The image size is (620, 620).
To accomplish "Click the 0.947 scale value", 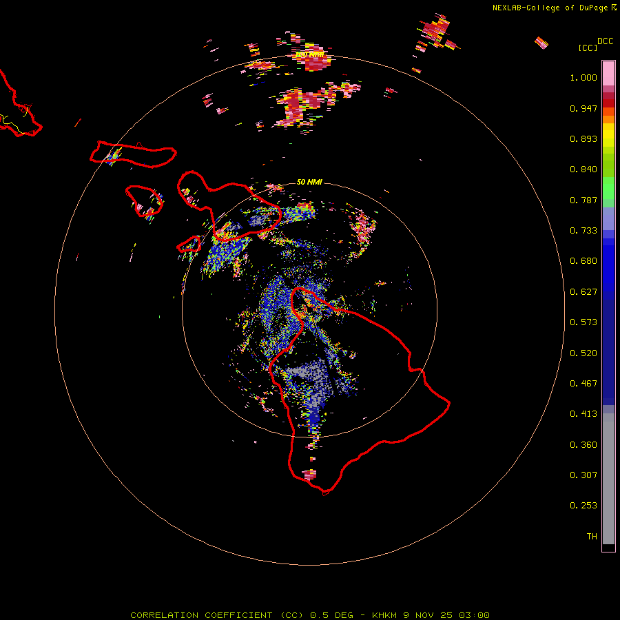I will click(x=583, y=108).
